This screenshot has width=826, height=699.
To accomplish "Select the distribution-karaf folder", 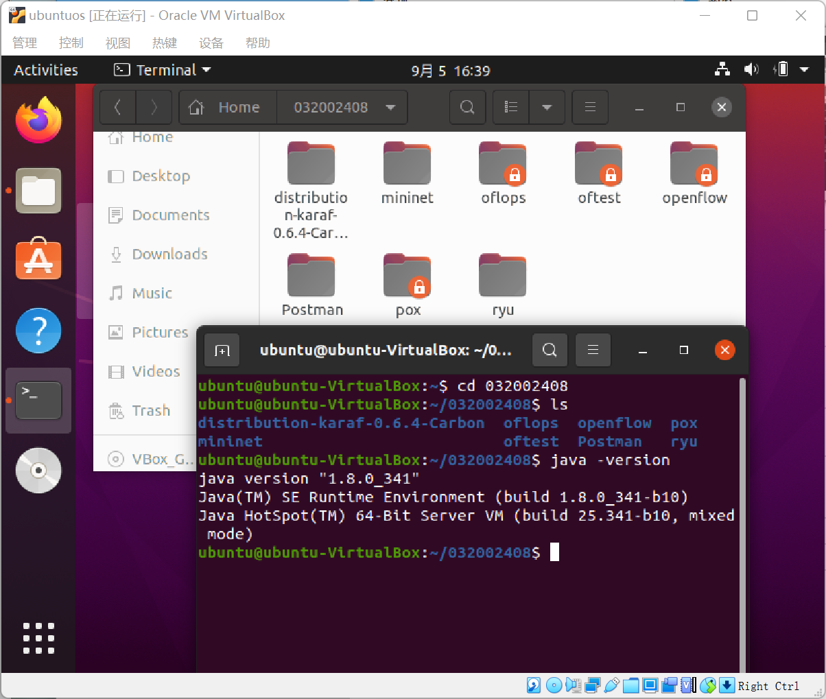I will pyautogui.click(x=311, y=191).
